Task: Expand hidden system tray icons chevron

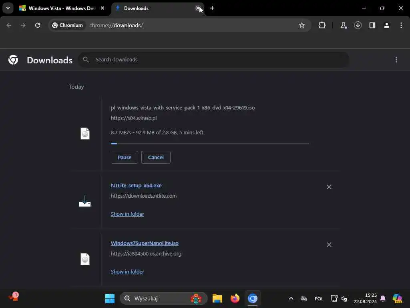Action: tap(291, 298)
